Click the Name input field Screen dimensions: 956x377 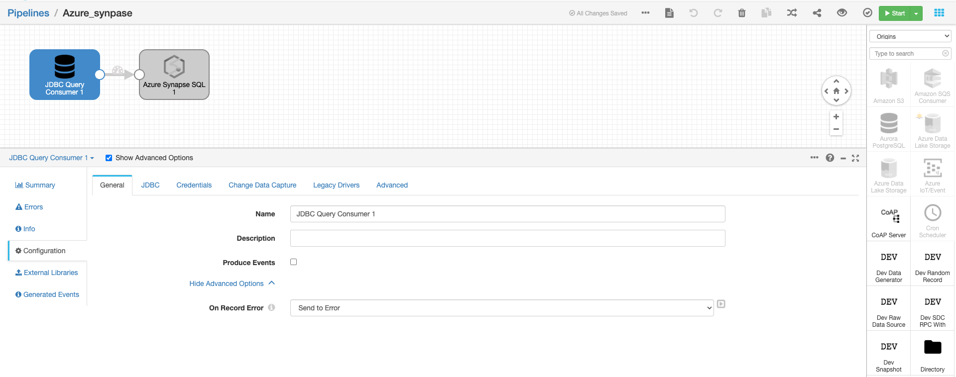pyautogui.click(x=507, y=214)
